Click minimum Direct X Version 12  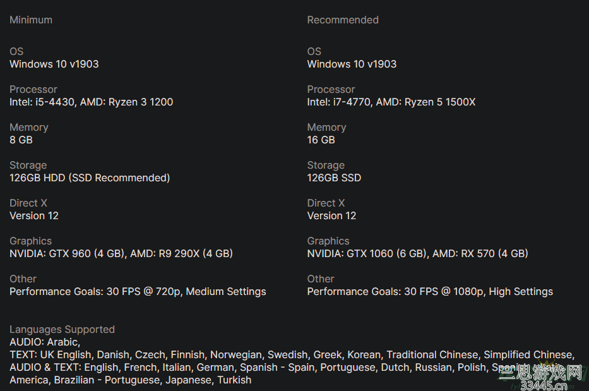pyautogui.click(x=34, y=216)
